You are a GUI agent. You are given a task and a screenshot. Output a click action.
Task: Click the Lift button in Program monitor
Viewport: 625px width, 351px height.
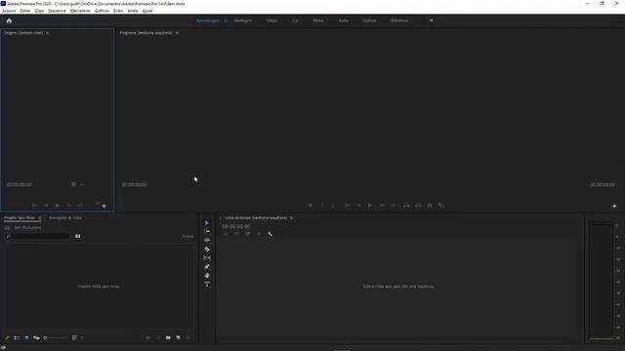click(406, 206)
